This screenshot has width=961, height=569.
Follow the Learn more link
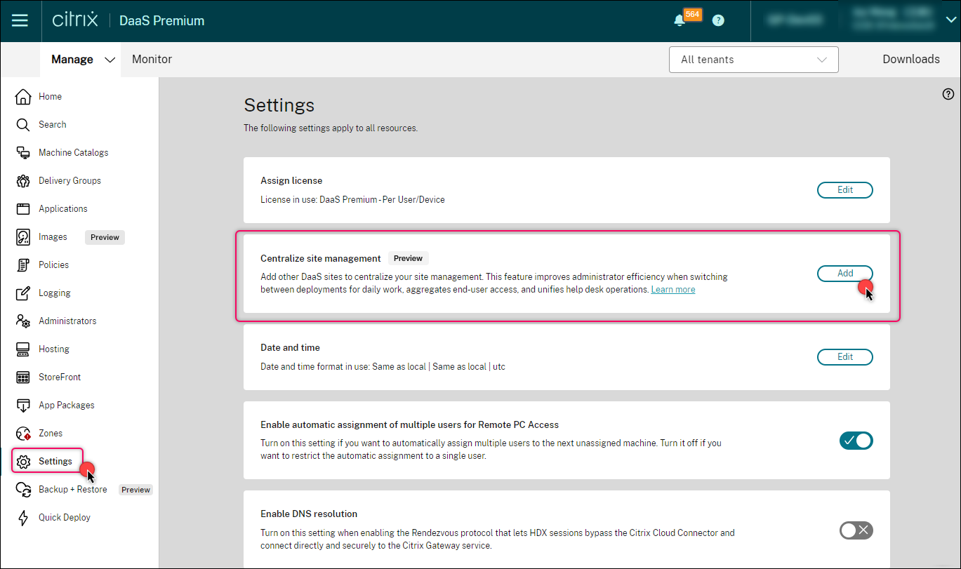(672, 289)
